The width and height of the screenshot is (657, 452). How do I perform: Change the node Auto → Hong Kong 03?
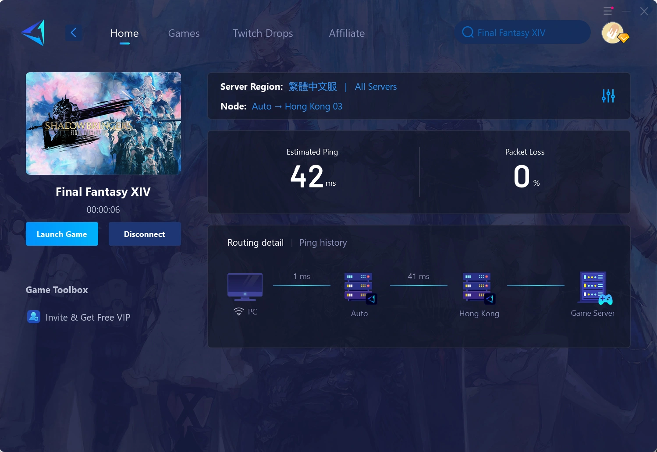click(x=297, y=106)
